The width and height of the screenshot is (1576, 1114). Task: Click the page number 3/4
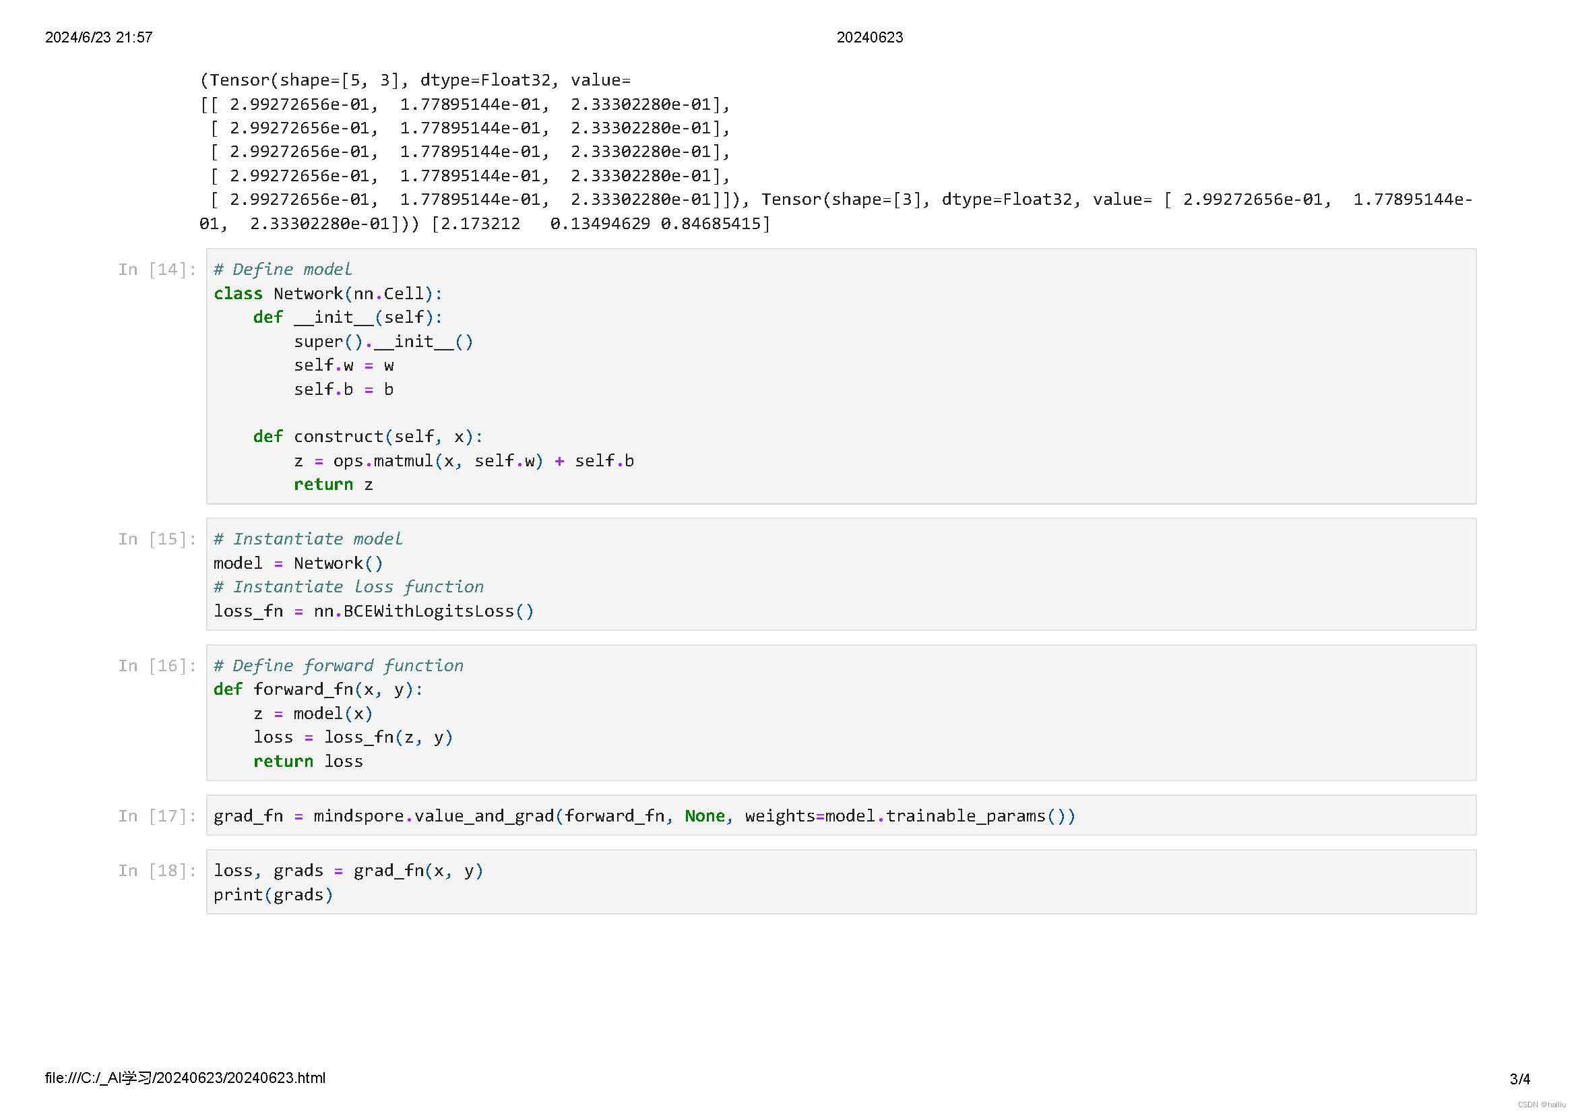pyautogui.click(x=1519, y=1080)
